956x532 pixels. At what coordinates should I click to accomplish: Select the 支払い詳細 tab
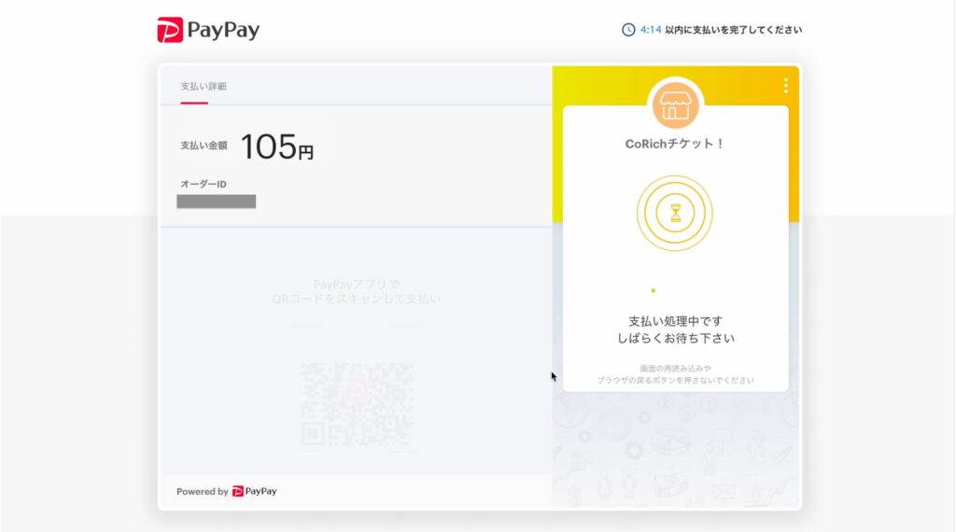204,87
